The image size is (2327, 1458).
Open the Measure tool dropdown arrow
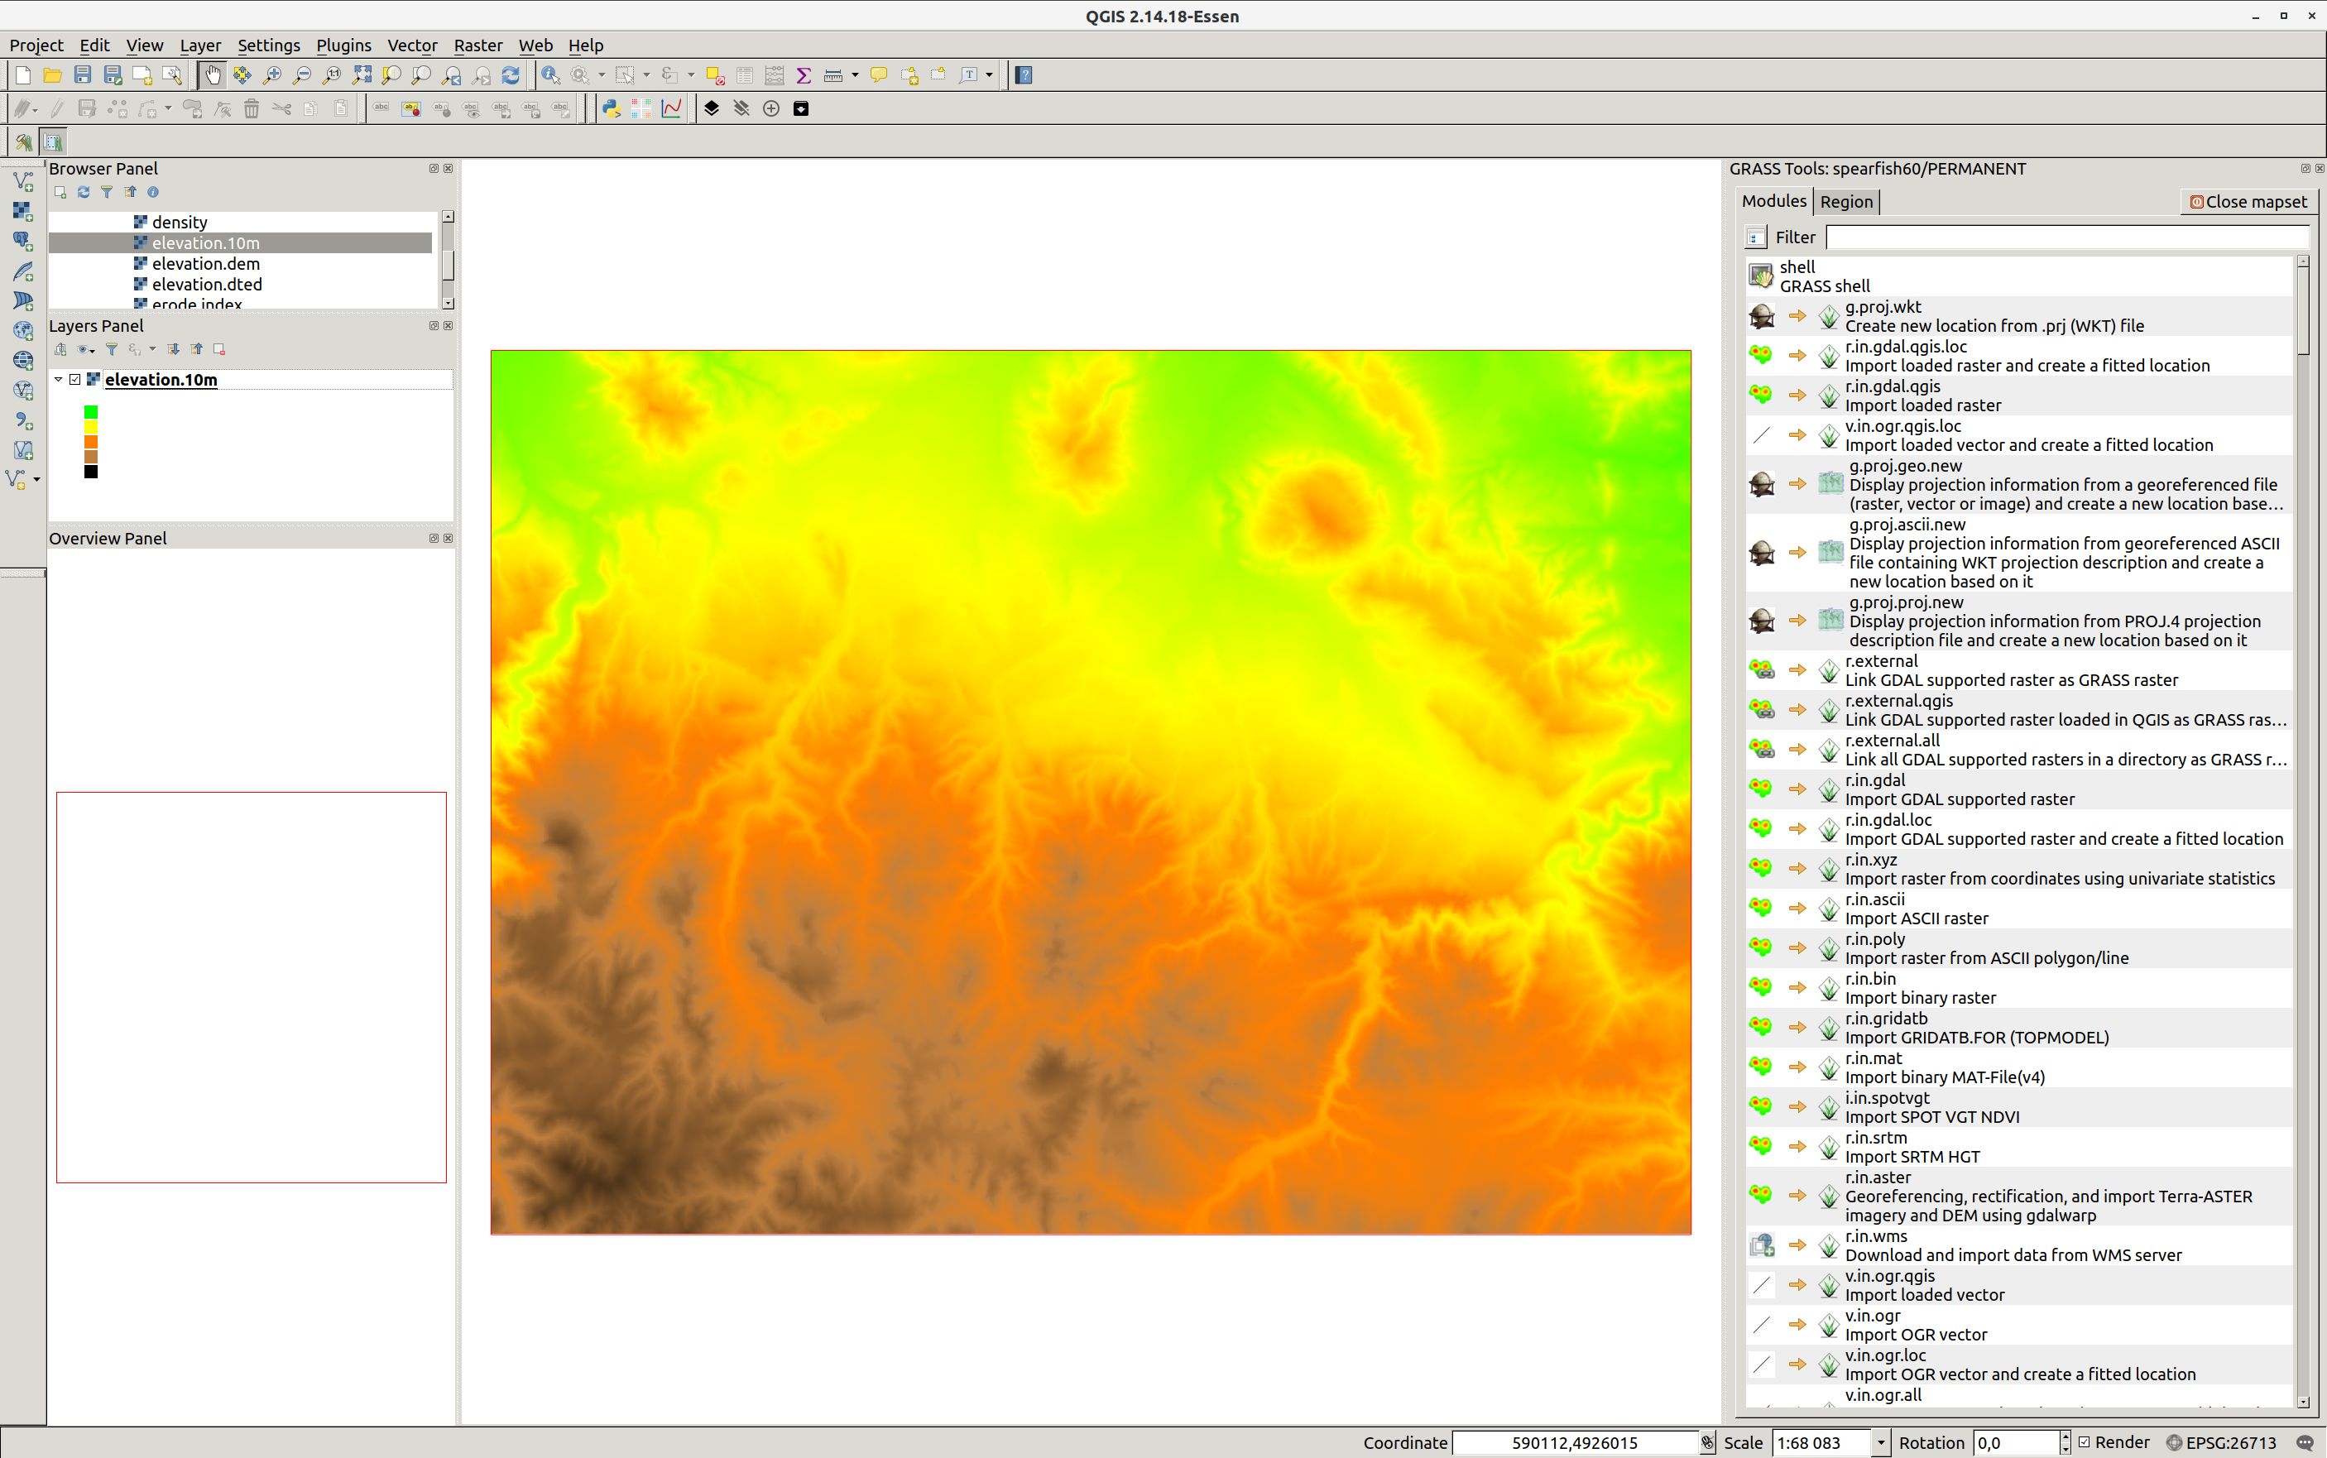tap(855, 75)
